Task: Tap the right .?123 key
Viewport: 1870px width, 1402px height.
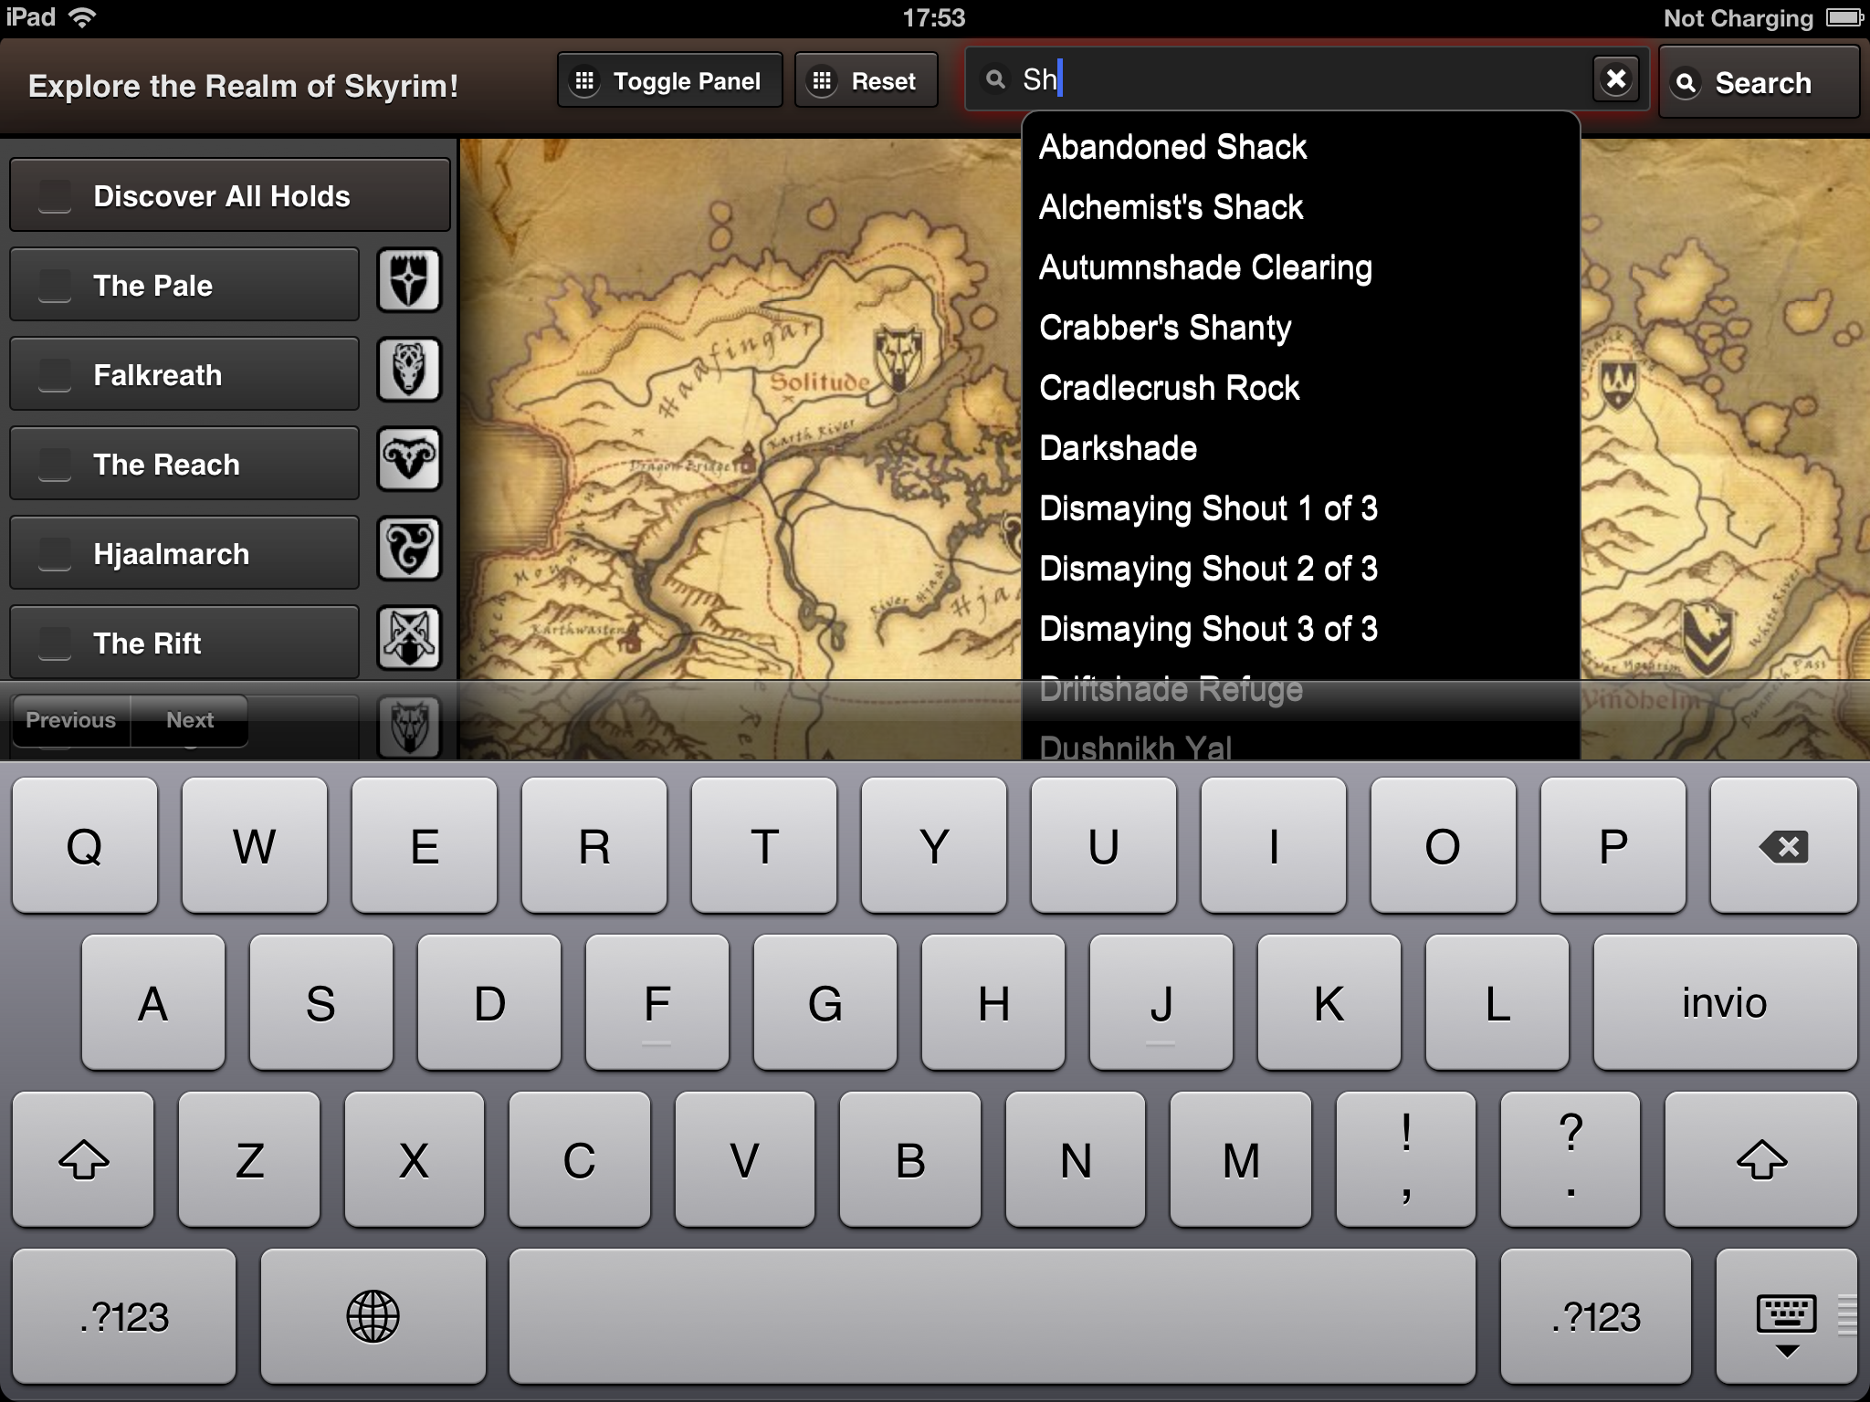Action: coord(1595,1316)
